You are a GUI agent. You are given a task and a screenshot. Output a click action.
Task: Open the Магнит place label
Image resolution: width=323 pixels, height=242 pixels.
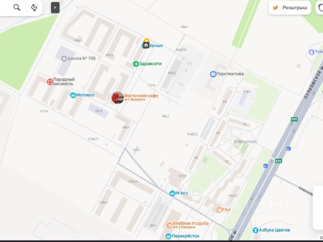tap(156, 46)
